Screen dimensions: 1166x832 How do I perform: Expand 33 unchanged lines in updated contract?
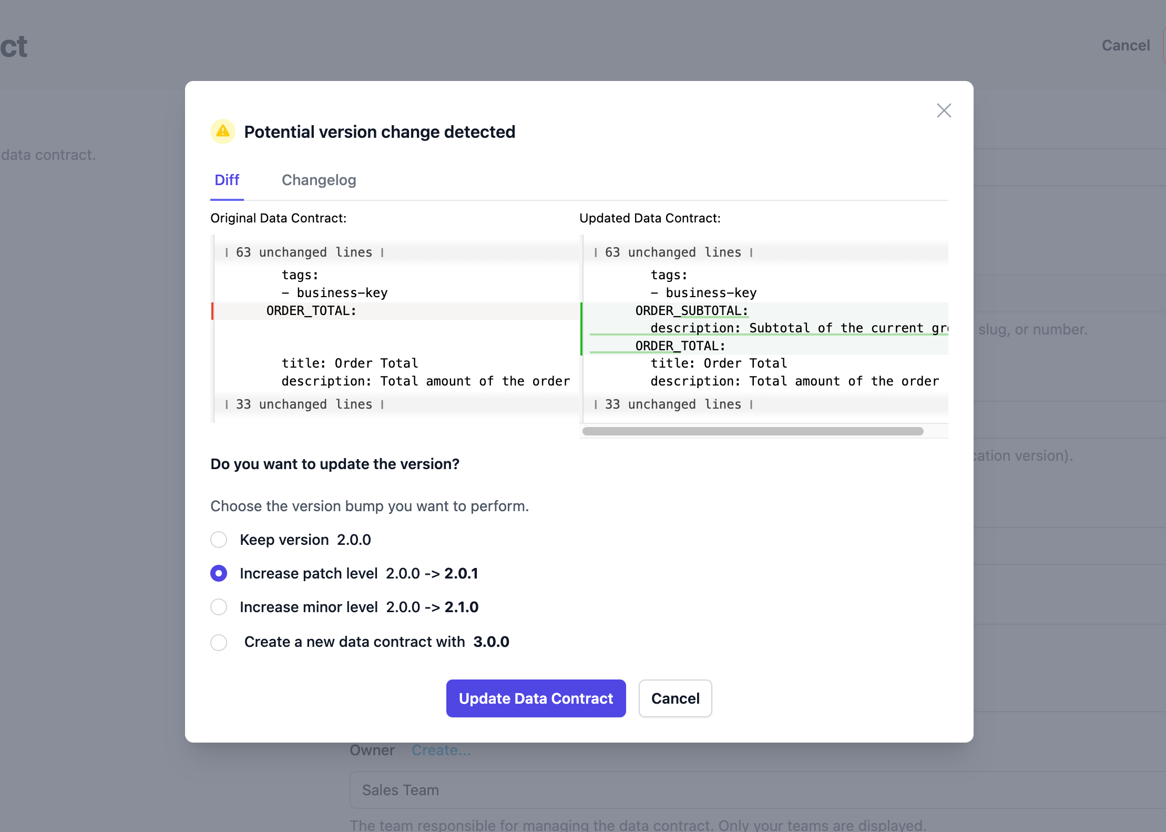click(673, 404)
